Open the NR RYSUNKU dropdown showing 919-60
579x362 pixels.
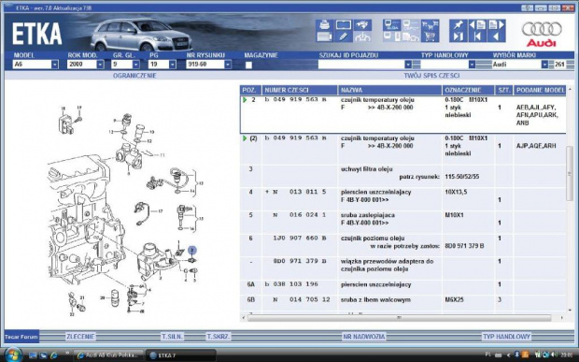228,65
